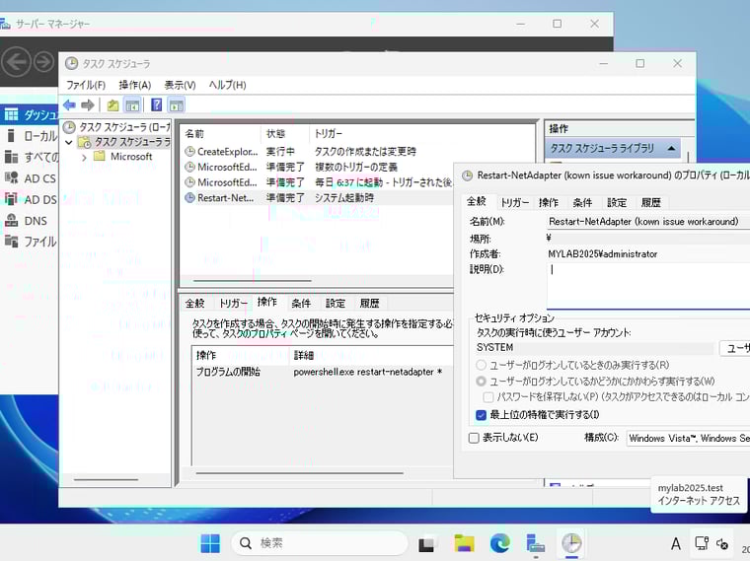750x561 pixels.
Task: Click into the description (説明) text box
Action: [x=648, y=285]
